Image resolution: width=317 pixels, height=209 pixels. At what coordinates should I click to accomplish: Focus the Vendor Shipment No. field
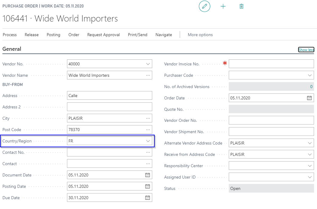271,132
